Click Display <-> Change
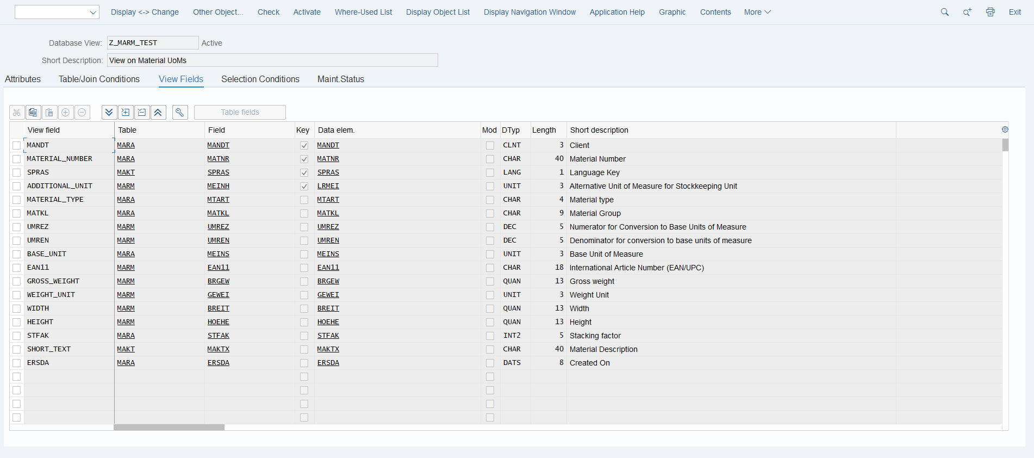This screenshot has width=1034, height=458. pyautogui.click(x=145, y=12)
